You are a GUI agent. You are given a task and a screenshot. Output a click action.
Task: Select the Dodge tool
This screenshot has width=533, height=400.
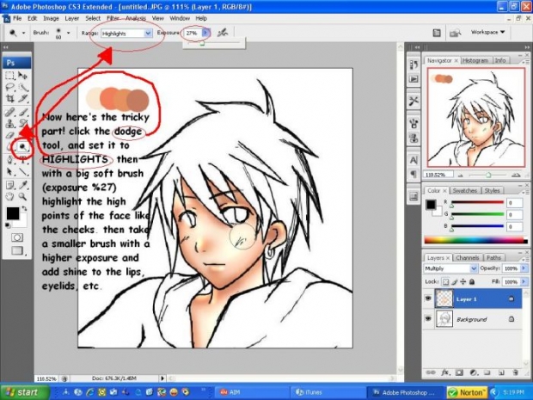click(x=22, y=146)
